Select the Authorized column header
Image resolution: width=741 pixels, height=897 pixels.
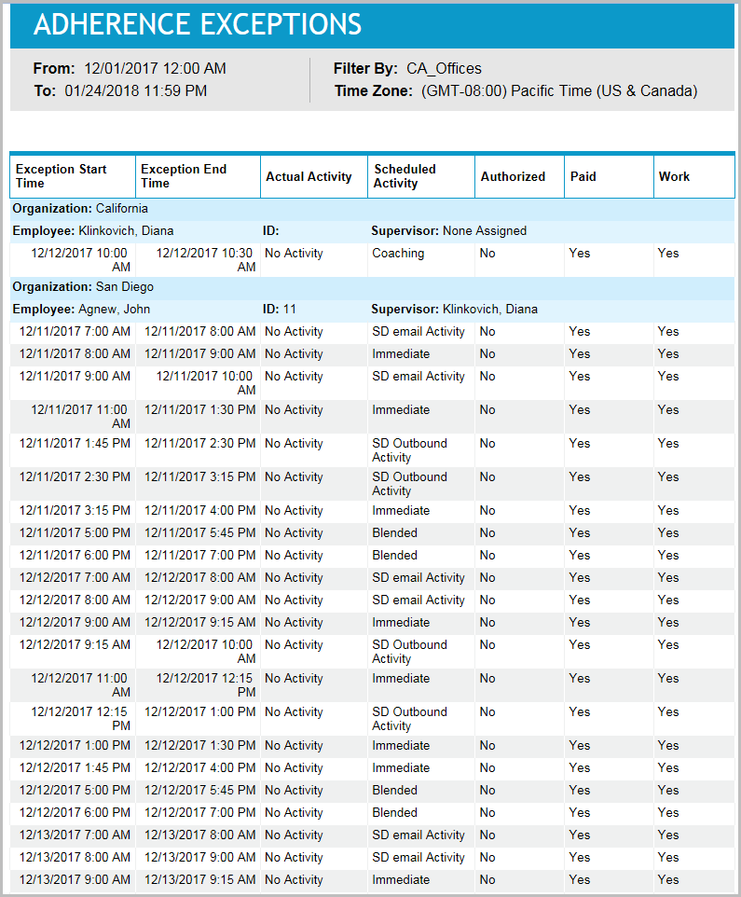click(513, 176)
